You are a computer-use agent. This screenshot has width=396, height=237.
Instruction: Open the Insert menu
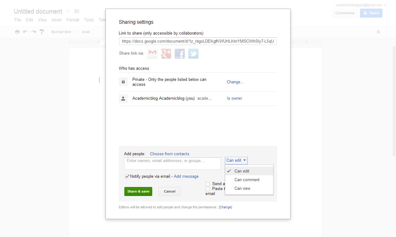(56, 20)
